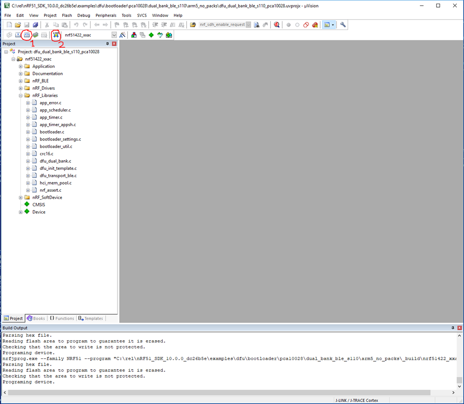Open the Manage Multi-Project Workspace icon
Viewport: 464px width, 404px height.
[142, 35]
